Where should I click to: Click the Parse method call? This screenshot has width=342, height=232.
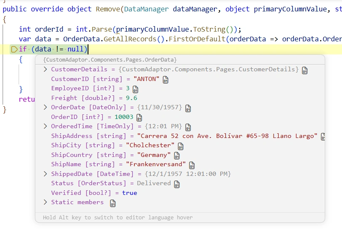click(x=102, y=29)
